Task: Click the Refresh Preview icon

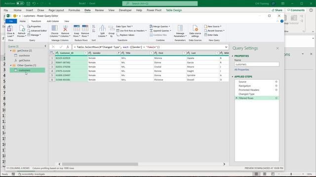Action: [22, 29]
